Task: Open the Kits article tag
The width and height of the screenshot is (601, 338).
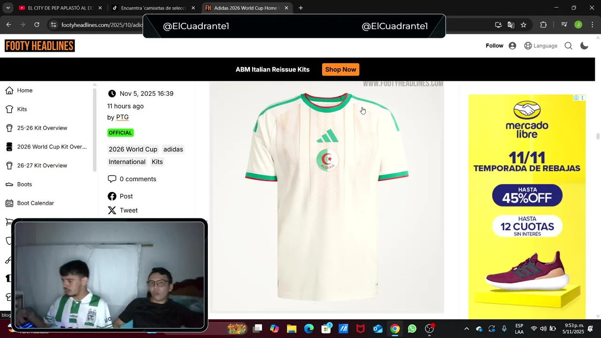Action: [x=157, y=162]
